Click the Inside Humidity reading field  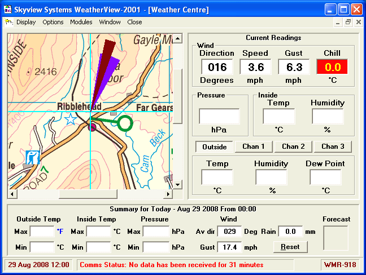coord(328,116)
